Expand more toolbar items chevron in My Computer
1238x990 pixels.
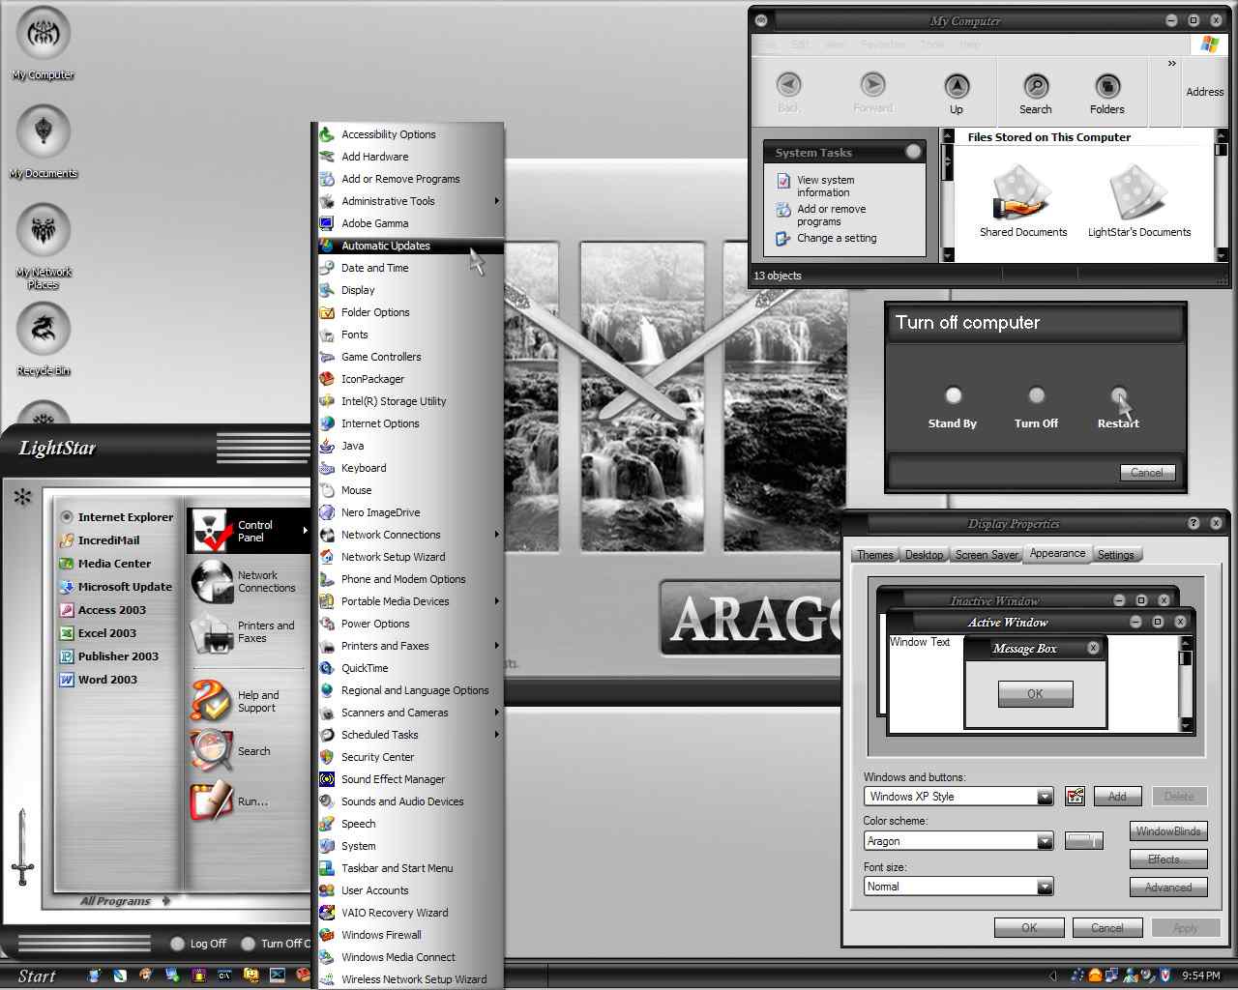(1171, 64)
